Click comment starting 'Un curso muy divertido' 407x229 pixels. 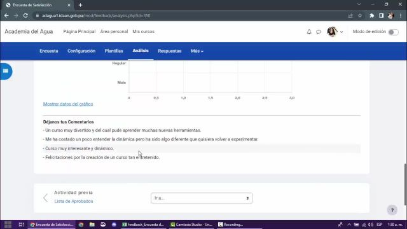point(122,130)
